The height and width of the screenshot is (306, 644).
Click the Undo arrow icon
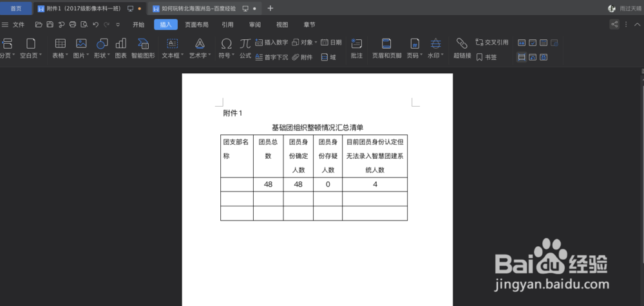(96, 24)
